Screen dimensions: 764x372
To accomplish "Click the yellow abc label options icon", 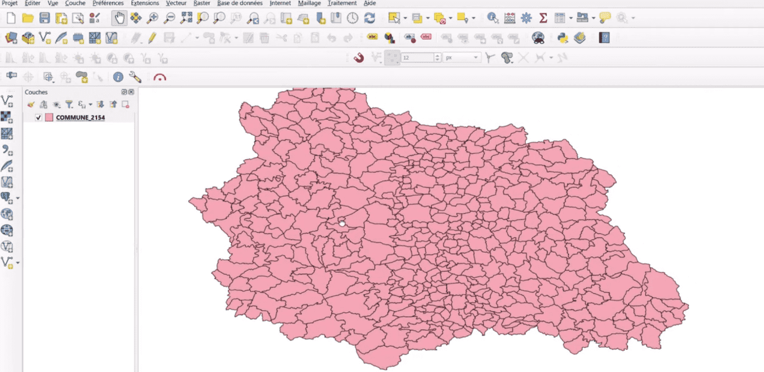I will (372, 37).
